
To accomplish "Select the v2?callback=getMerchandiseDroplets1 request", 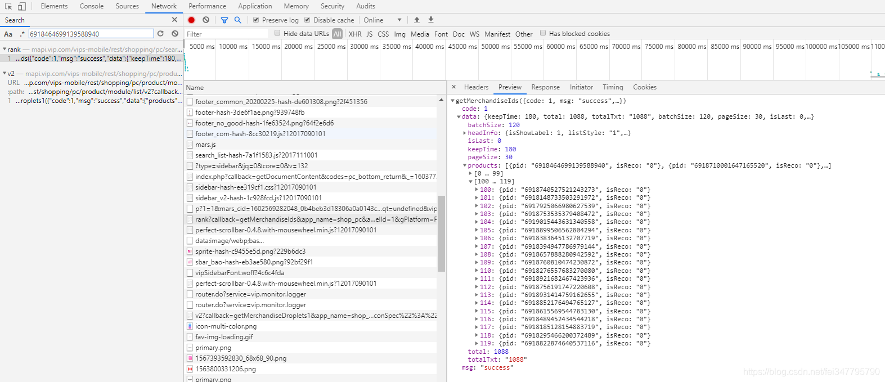I will pyautogui.click(x=311, y=316).
